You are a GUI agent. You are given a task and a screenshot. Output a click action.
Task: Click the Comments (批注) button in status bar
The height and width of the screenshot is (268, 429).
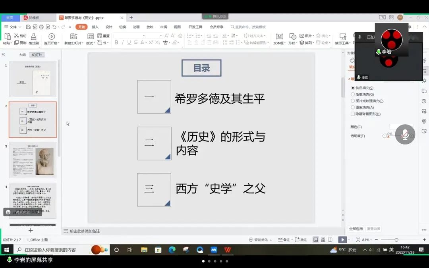coord(301,240)
